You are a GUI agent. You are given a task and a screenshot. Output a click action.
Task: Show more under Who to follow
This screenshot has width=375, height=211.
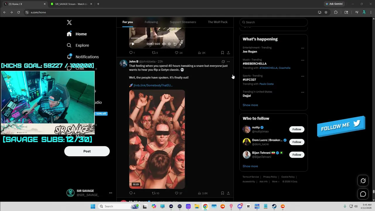250,166
